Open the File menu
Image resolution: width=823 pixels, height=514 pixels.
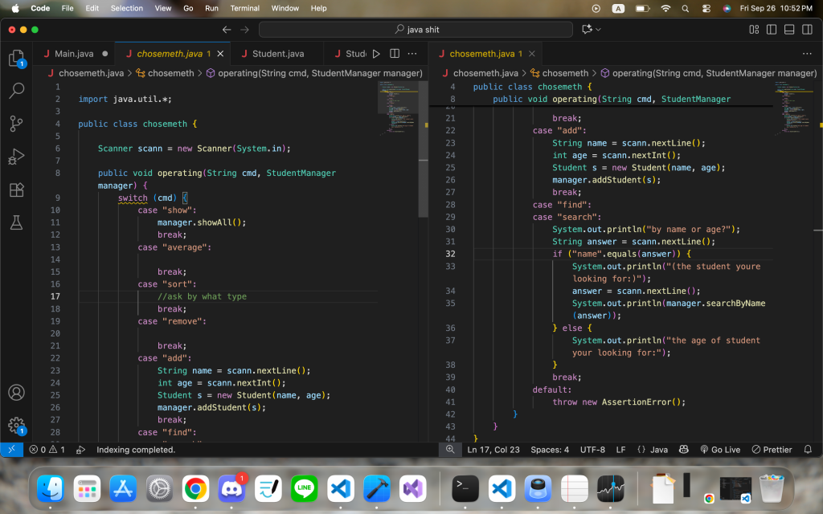(x=68, y=8)
